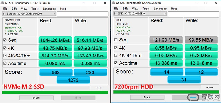
Task: Click the 1273 total score
Action: pos(73,80)
